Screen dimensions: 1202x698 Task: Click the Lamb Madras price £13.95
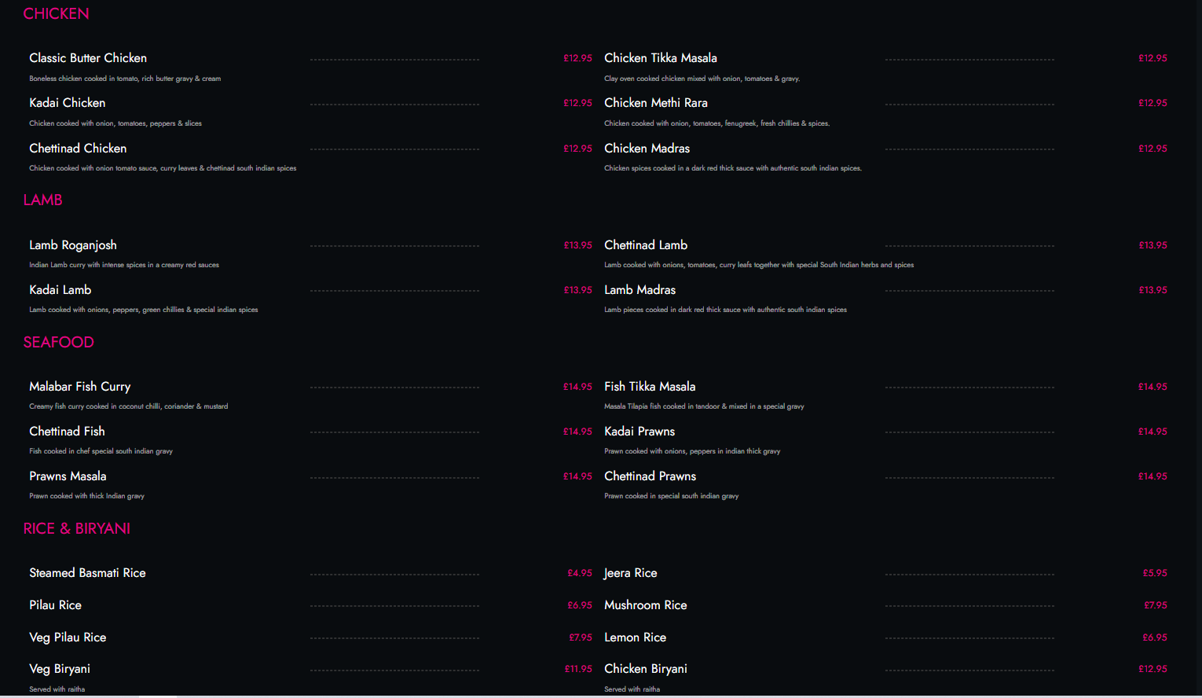(1153, 290)
